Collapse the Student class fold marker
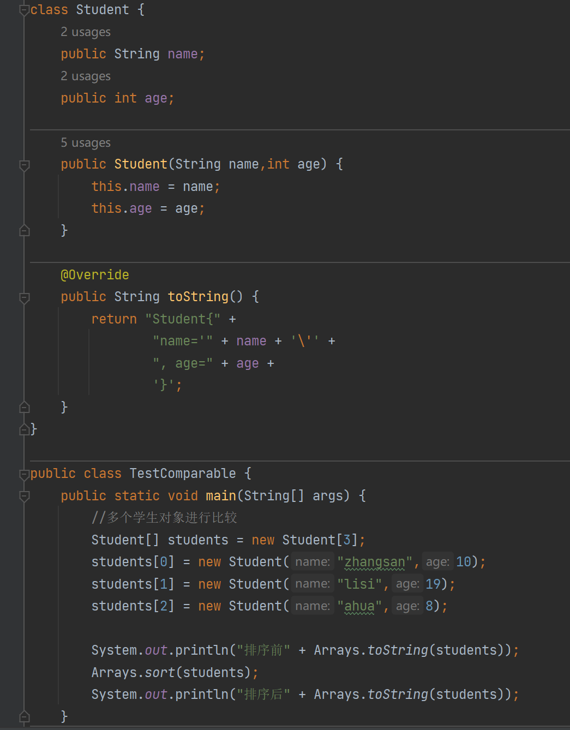The height and width of the screenshot is (730, 570). [24, 10]
